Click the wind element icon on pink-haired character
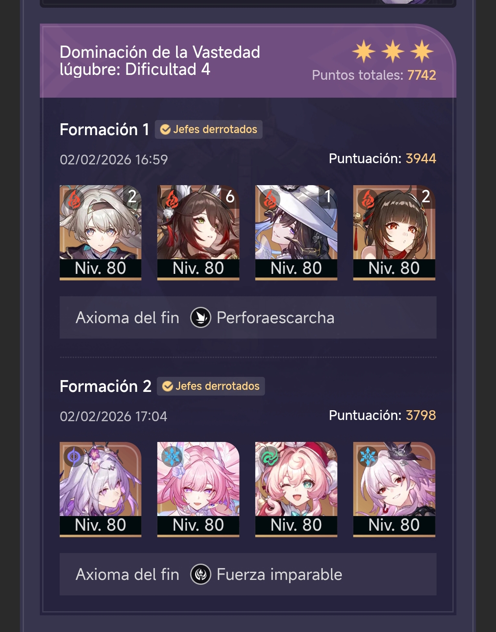This screenshot has width=496, height=632. click(x=270, y=457)
